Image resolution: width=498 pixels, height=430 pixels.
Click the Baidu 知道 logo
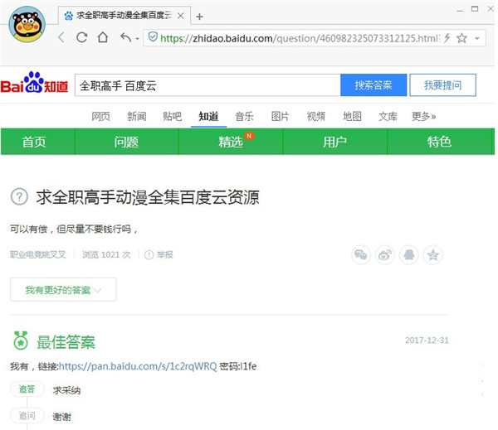(x=34, y=83)
